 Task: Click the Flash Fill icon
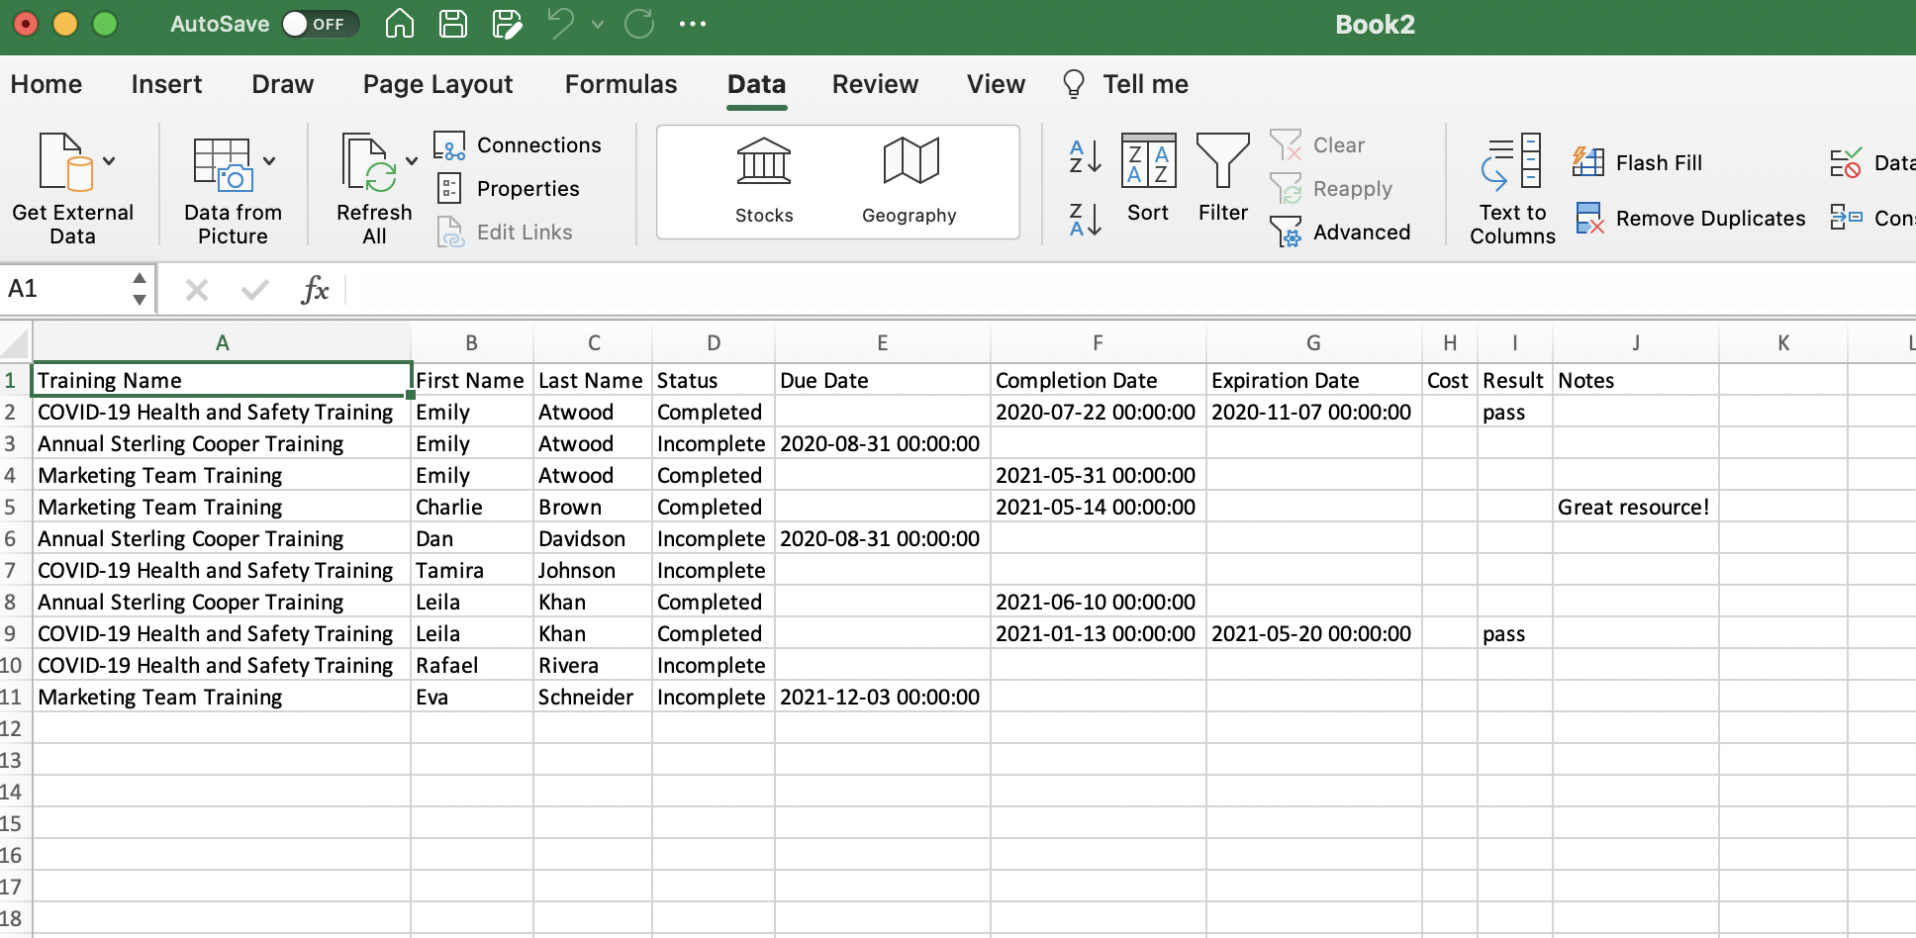pyautogui.click(x=1588, y=162)
